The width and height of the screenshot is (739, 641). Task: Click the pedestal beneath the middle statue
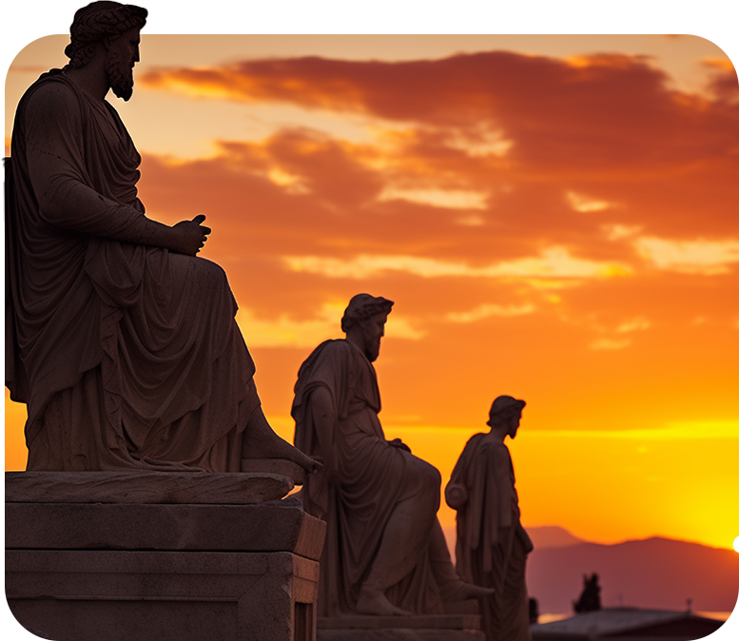click(x=399, y=628)
